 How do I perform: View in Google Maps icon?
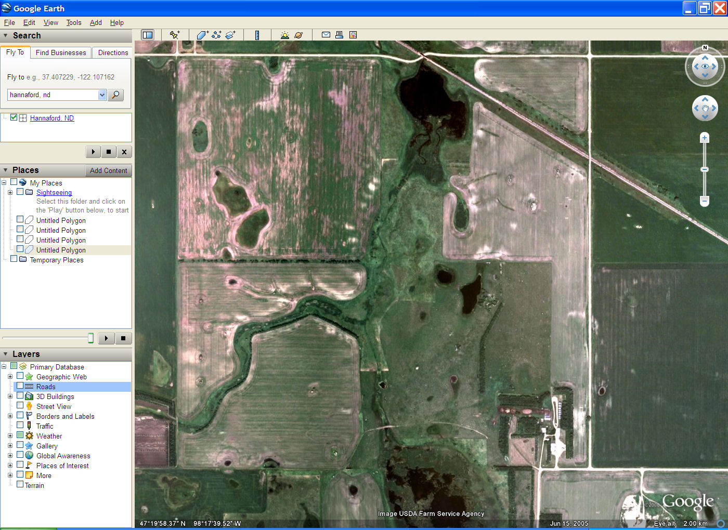tap(353, 35)
